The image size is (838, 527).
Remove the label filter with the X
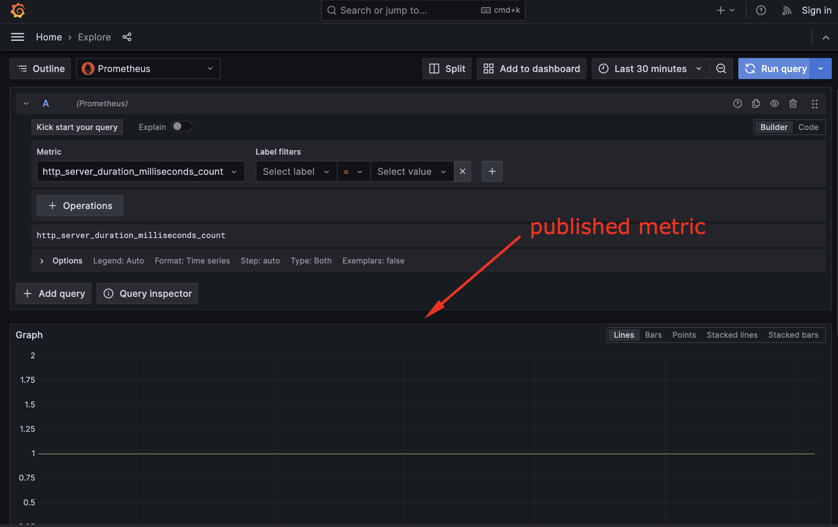click(462, 171)
